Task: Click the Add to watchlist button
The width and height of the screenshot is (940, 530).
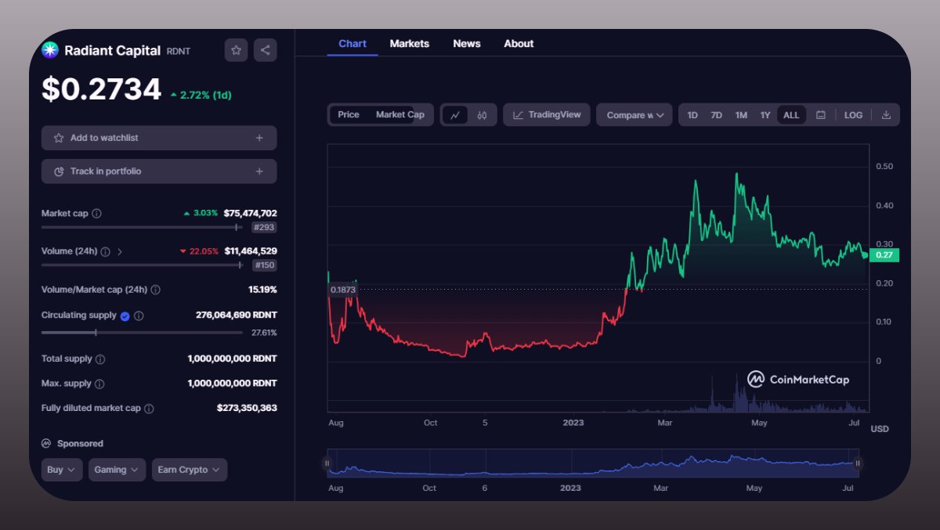Action: (x=159, y=138)
